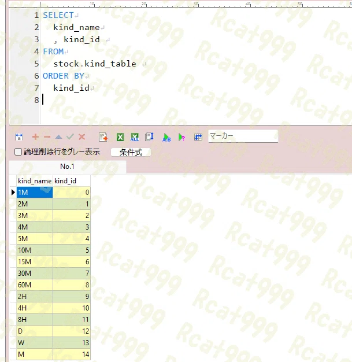Select the 8H cell

click(x=35, y=319)
